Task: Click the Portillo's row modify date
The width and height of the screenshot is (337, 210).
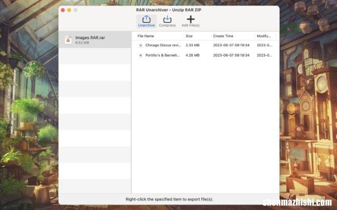Action: [x=264, y=55]
